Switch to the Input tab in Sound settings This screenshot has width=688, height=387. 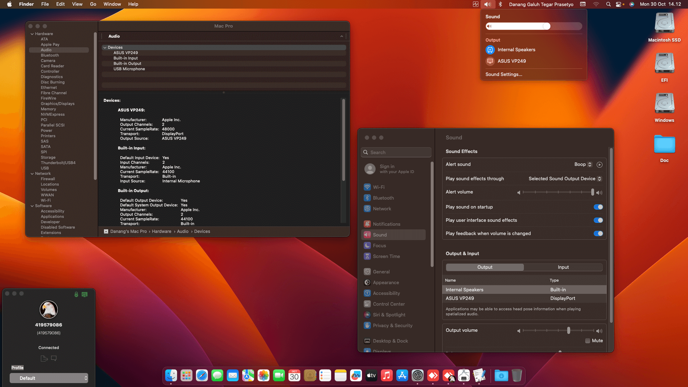tap(563, 267)
